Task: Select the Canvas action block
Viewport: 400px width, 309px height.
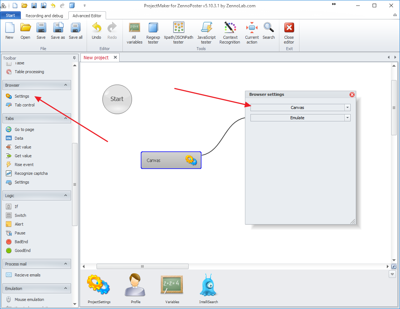Action: pyautogui.click(x=171, y=160)
